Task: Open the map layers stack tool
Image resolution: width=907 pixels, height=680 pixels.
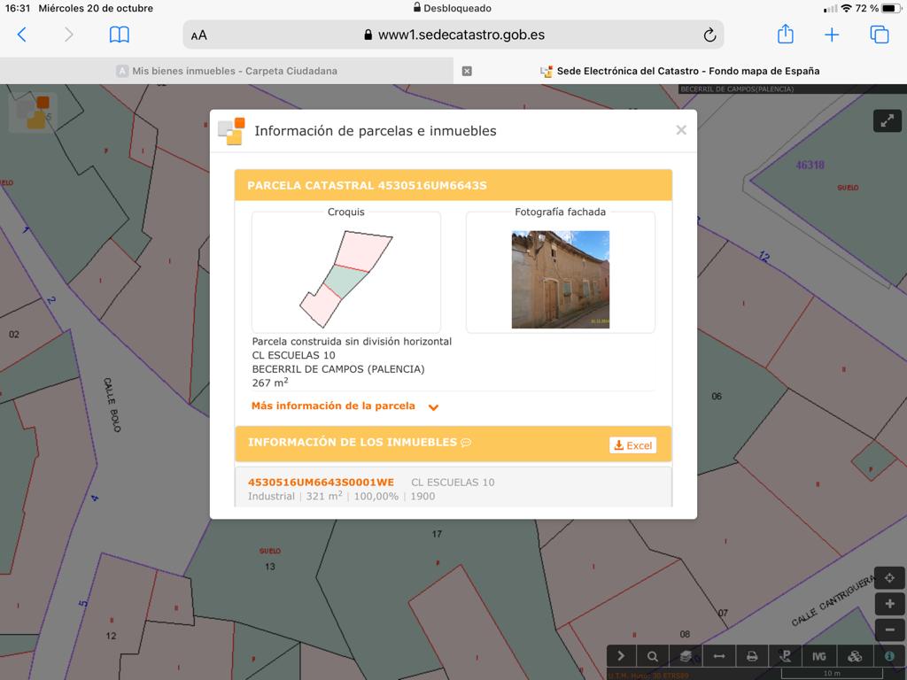Action: pyautogui.click(x=686, y=656)
